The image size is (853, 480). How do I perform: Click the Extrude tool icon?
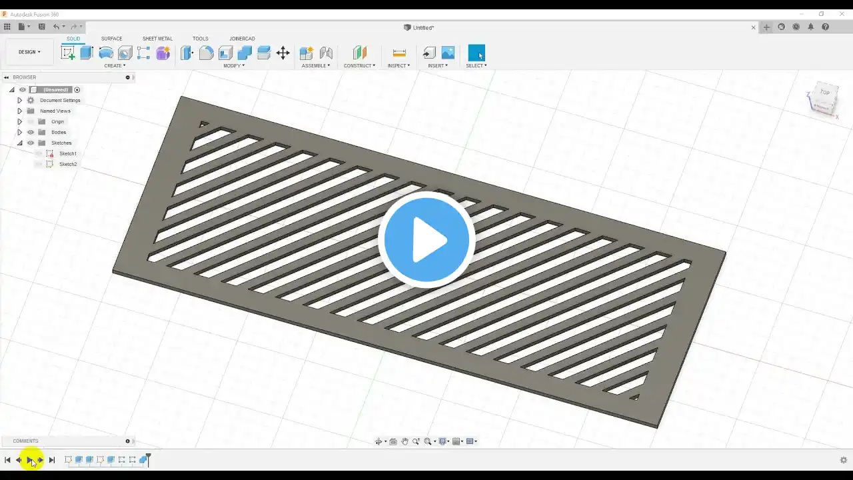[x=87, y=53]
